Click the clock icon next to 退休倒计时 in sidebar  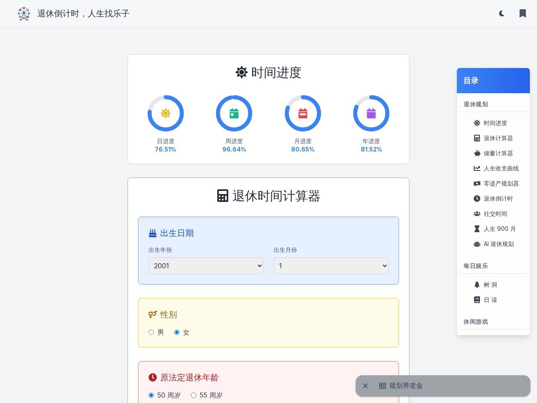click(477, 199)
